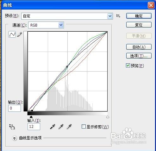Image resolution: width=156 pixels, height=151 pixels.
Task: Close the Curves dialog
Action: pyautogui.click(x=151, y=5)
